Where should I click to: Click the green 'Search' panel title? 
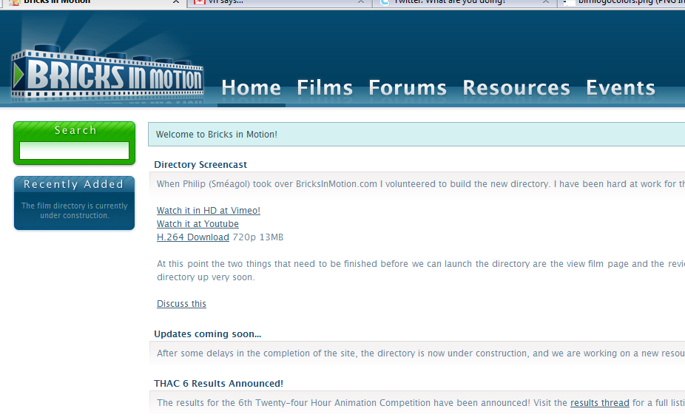[x=75, y=130]
